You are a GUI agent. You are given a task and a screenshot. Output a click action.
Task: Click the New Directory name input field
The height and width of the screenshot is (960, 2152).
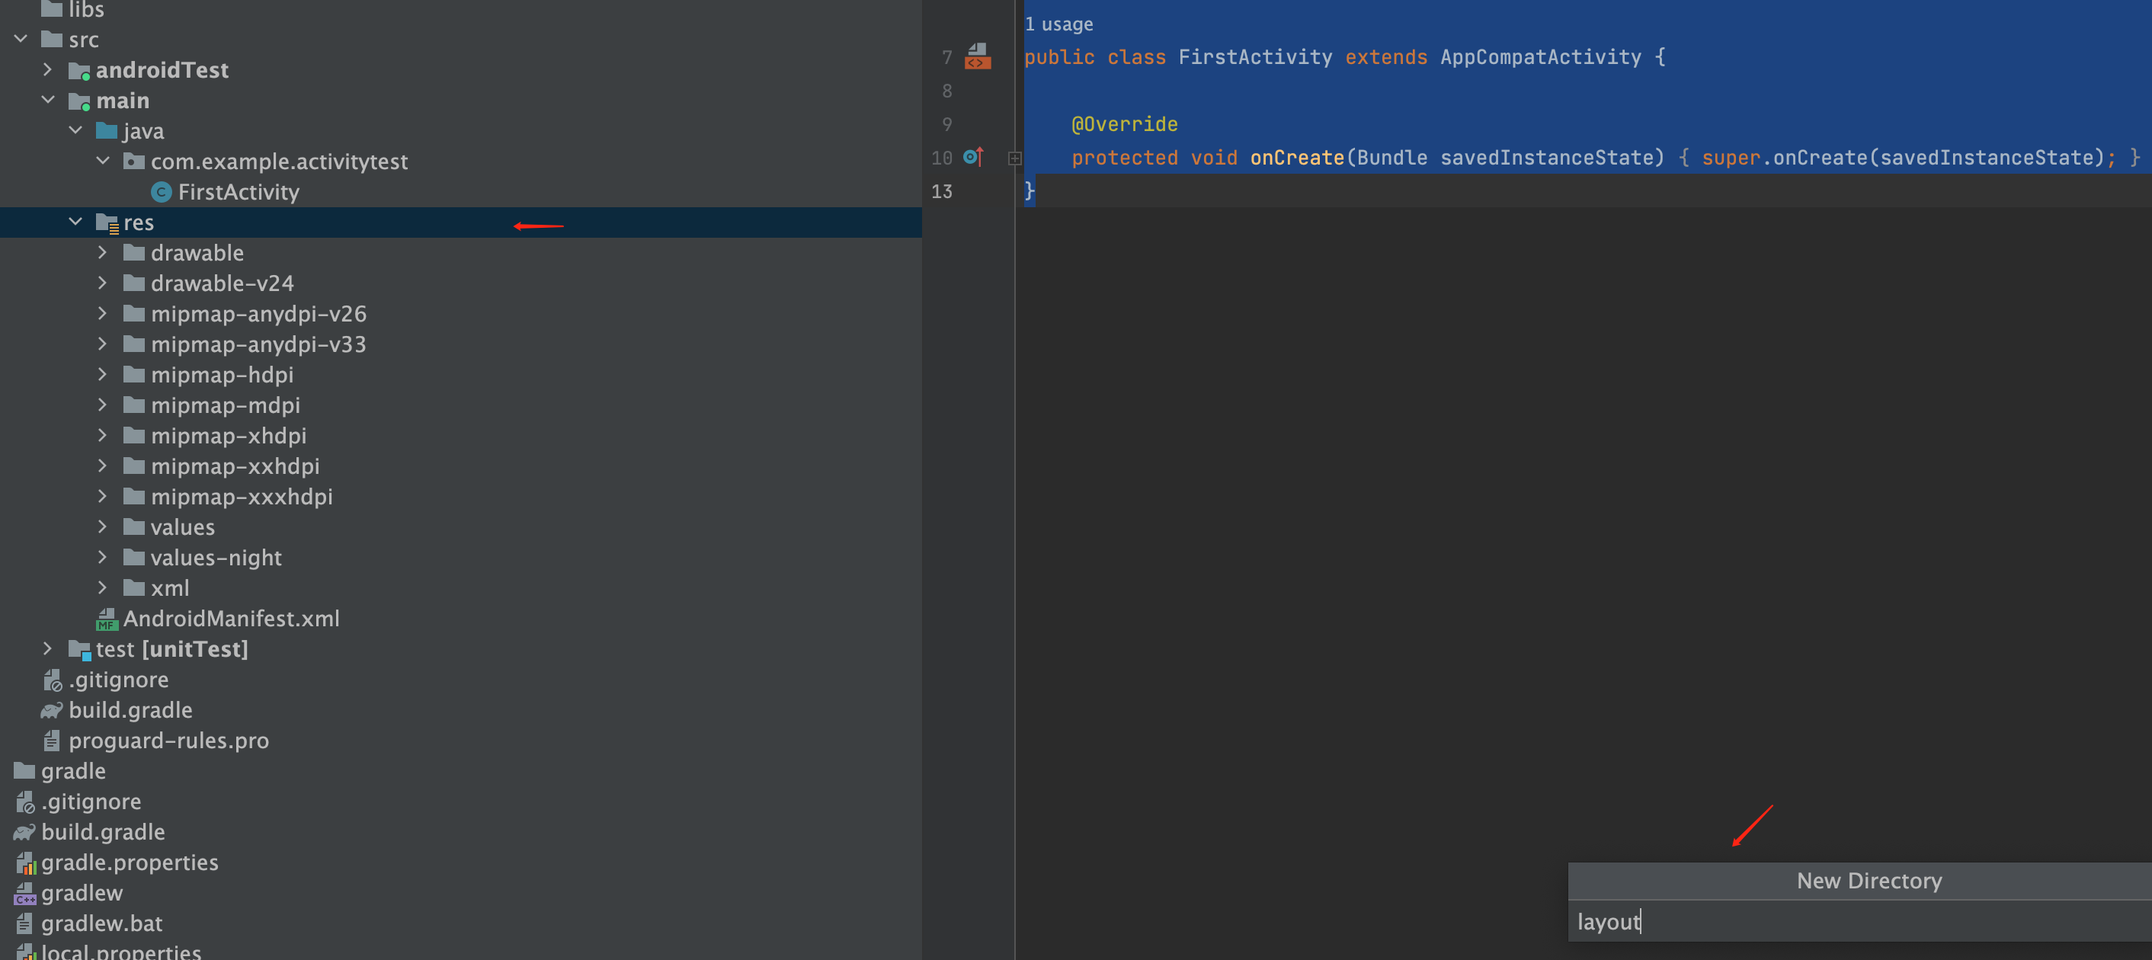(x=1838, y=922)
